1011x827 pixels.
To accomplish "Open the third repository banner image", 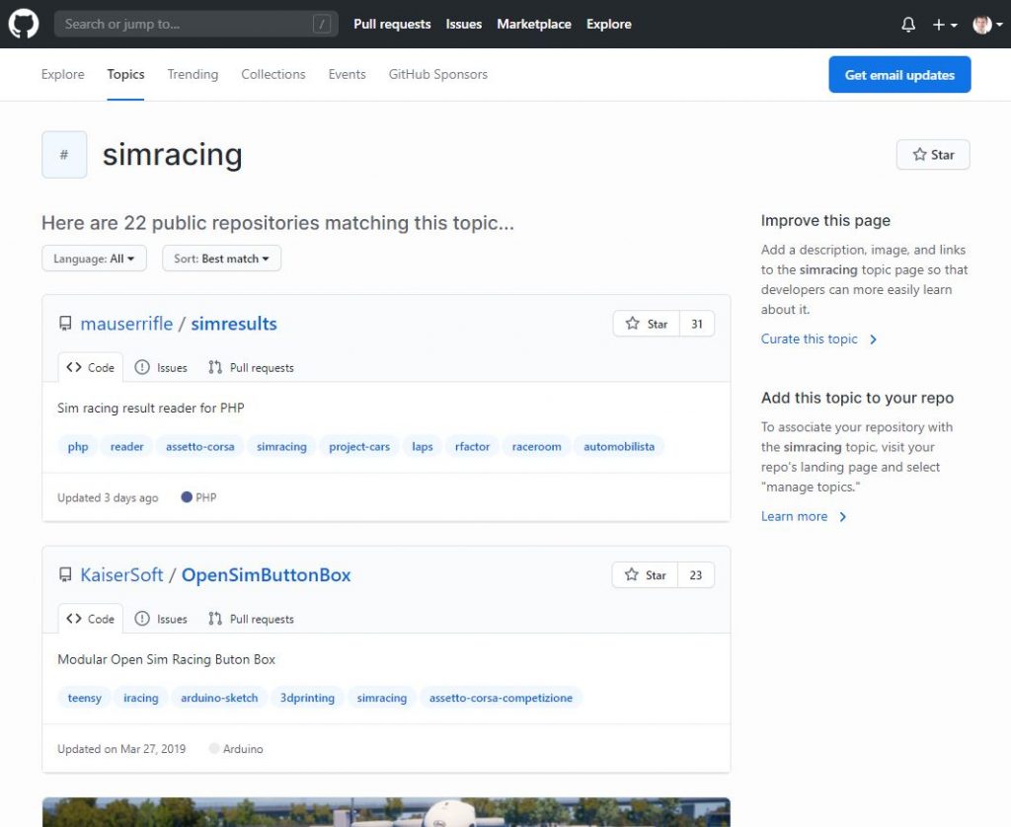I will pos(386,812).
